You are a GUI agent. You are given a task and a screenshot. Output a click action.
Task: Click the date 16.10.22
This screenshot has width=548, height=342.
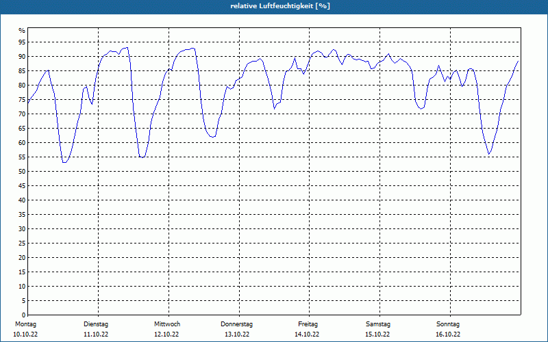pos(448,334)
